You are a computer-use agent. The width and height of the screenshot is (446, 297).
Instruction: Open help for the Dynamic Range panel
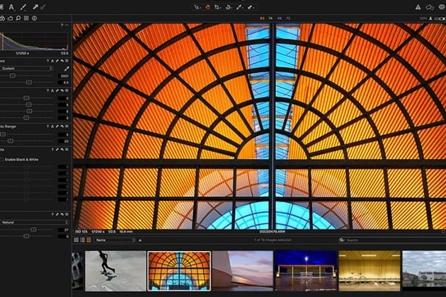pyautogui.click(x=48, y=126)
